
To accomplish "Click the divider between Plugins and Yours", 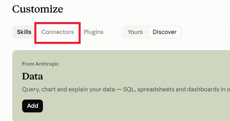I will coord(115,32).
